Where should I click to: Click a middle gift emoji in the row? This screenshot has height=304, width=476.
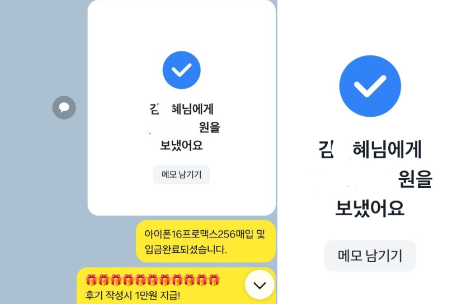[x=152, y=281]
